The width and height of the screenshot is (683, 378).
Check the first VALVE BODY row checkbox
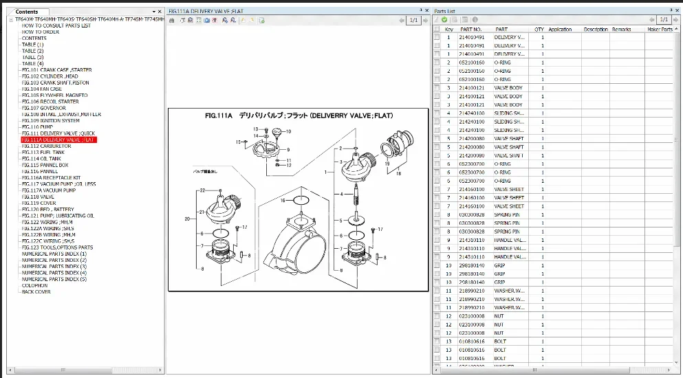click(x=437, y=88)
